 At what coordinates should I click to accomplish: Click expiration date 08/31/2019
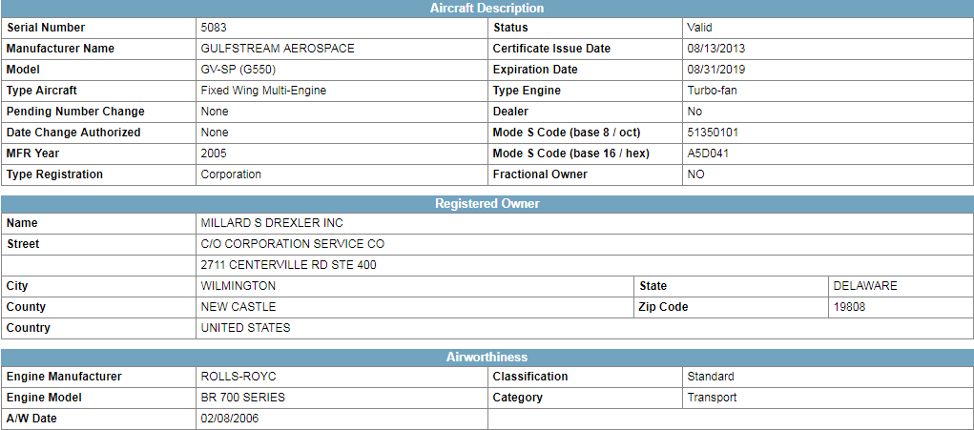click(716, 70)
